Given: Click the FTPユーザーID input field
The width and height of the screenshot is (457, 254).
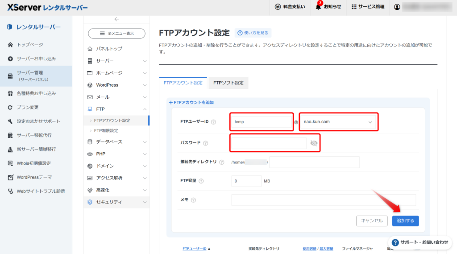Looking at the screenshot, I should coord(261,121).
